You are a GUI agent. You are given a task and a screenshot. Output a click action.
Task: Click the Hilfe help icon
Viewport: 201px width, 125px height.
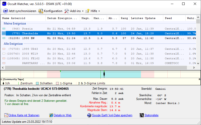(x=87, y=11)
